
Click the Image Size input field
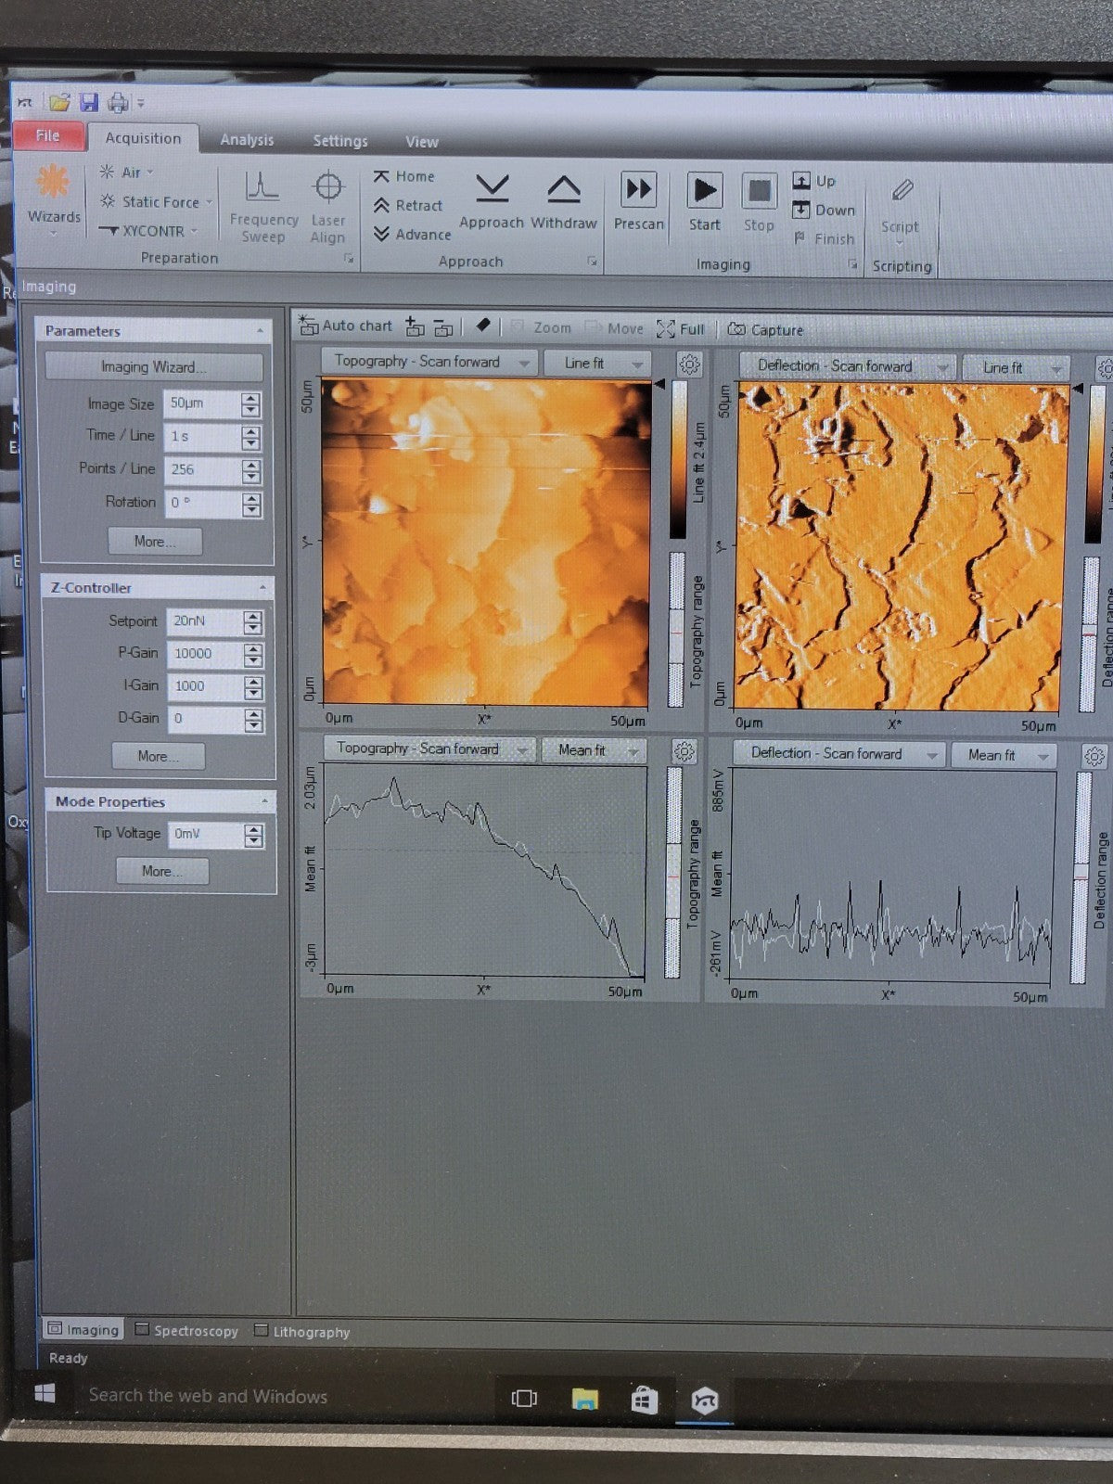coord(201,403)
